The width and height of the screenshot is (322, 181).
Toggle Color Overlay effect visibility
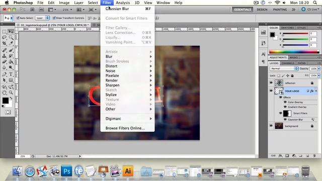tap(285, 102)
